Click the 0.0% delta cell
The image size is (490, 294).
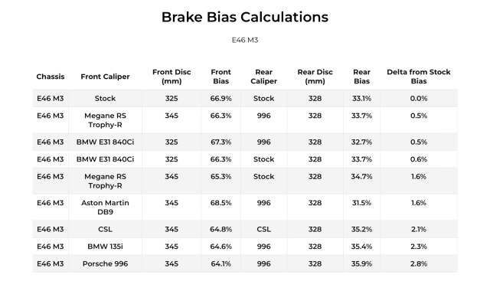[x=419, y=99]
